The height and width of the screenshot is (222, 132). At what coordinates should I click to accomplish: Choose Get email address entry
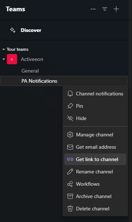[95, 147]
